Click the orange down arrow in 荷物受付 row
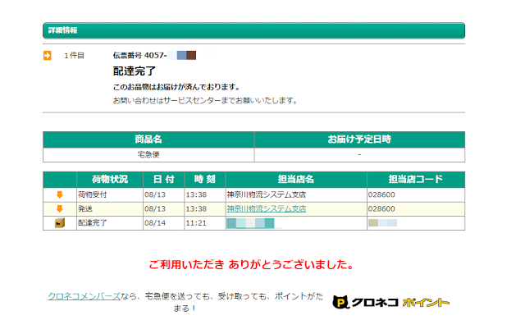525x320 pixels. pos(60,194)
